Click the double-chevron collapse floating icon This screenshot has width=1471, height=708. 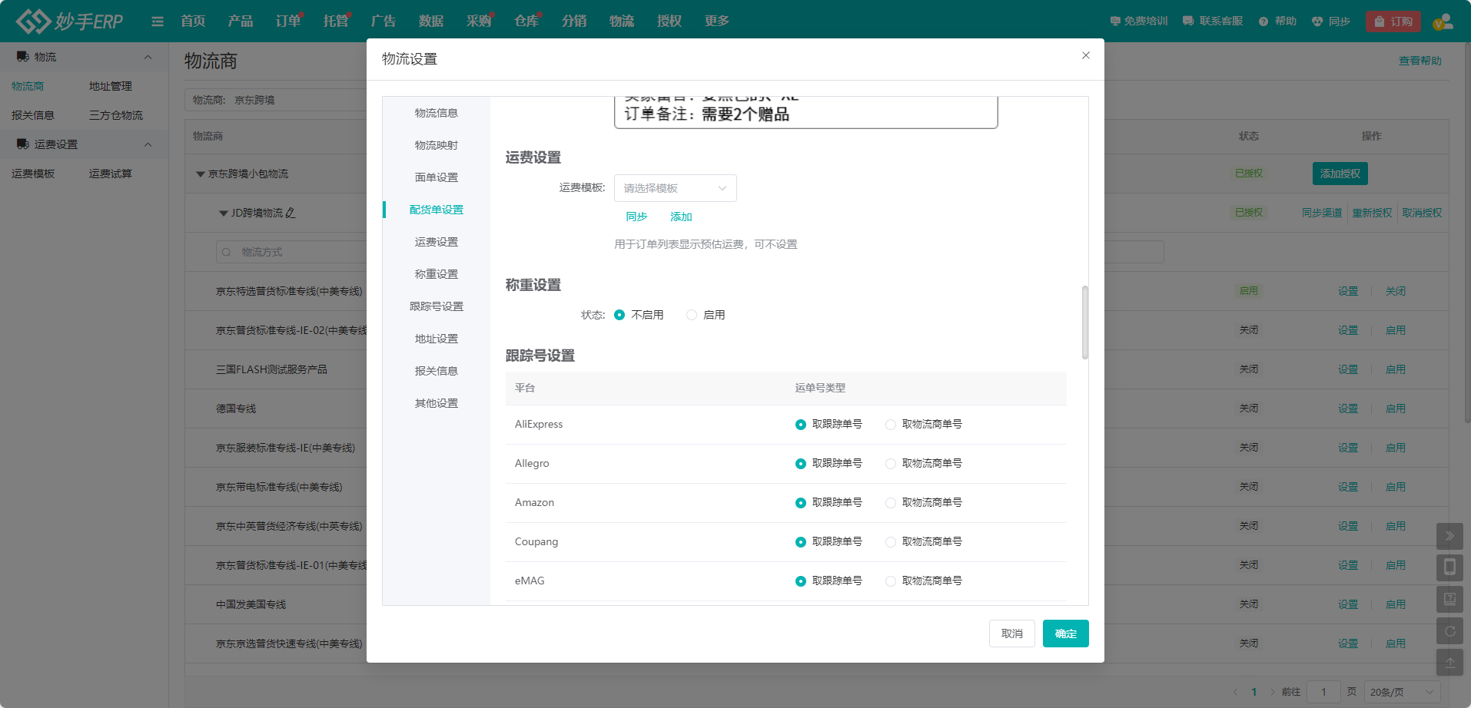1449,536
